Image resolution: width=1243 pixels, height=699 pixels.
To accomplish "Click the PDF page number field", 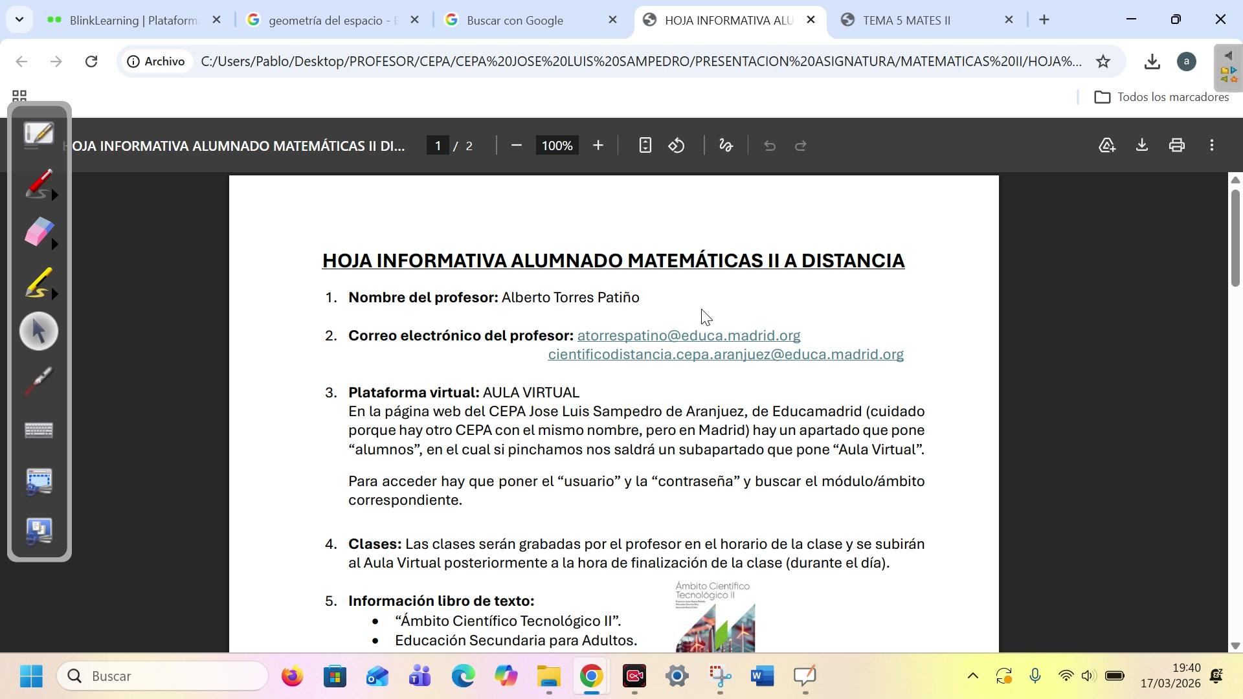I will coord(438,146).
